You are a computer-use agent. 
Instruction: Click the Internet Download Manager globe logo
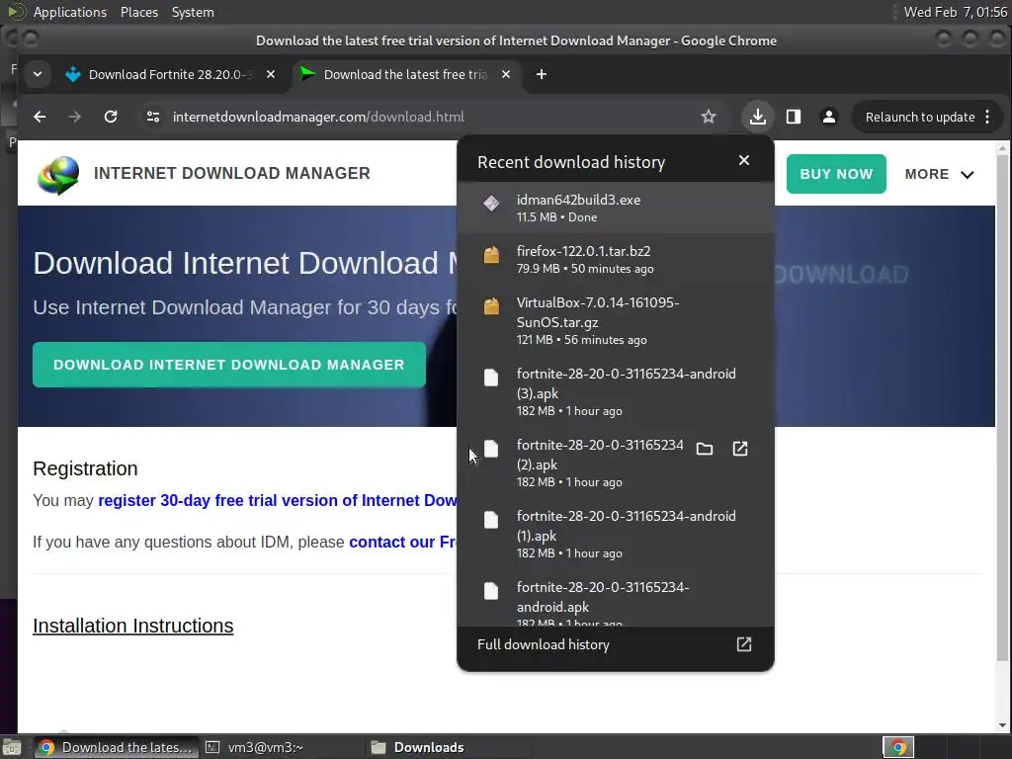[58, 175]
